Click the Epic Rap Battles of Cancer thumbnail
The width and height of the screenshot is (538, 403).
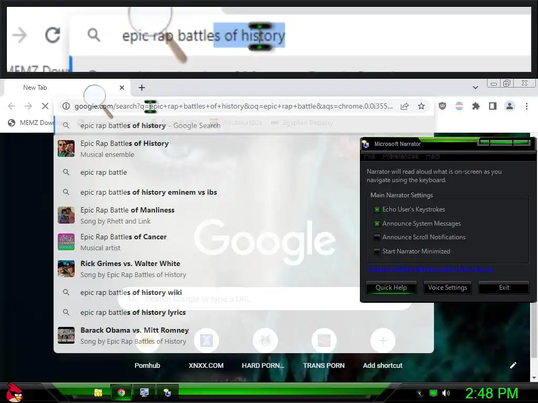[x=66, y=242]
